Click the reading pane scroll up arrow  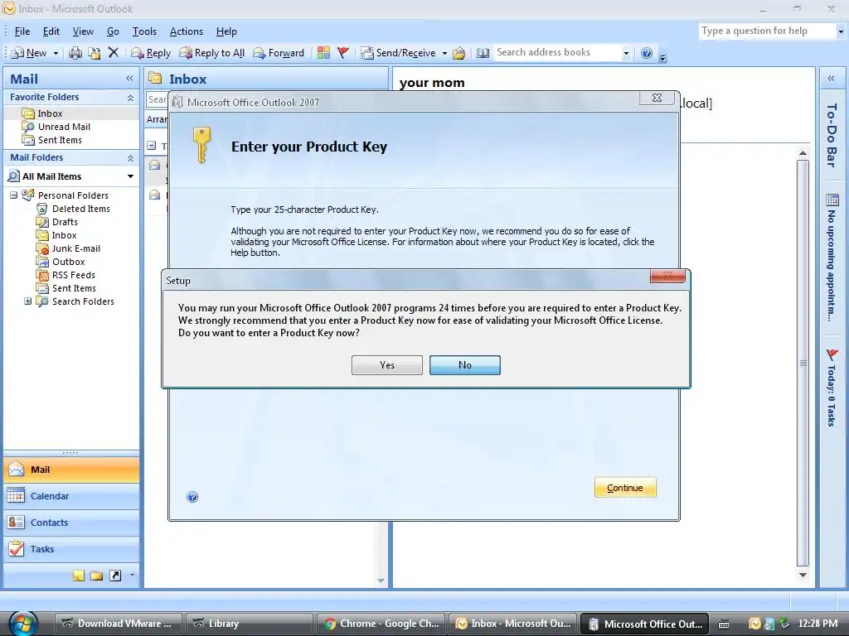[803, 153]
